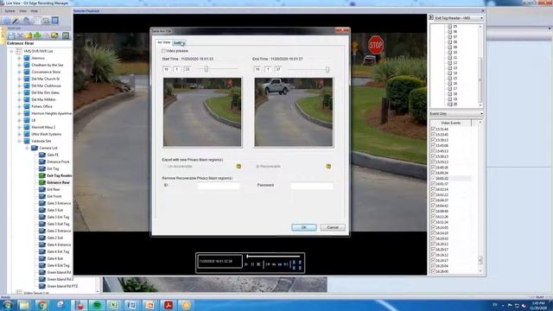Click the Stop button in the playback bar

click(258, 264)
